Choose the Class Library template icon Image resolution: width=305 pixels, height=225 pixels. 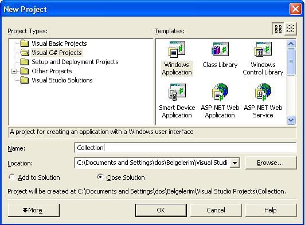click(x=220, y=49)
